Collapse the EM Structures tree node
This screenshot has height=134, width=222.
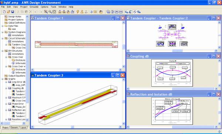pyautogui.click(x=3, y=51)
